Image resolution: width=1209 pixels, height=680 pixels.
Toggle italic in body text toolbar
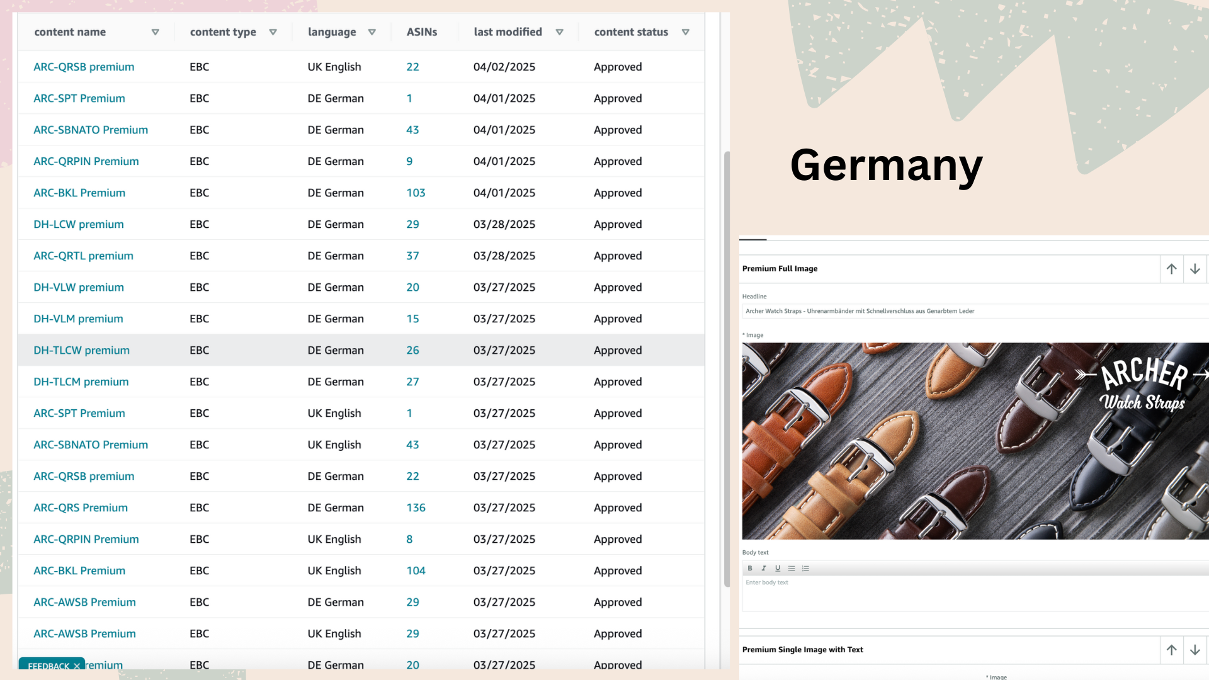tap(764, 569)
